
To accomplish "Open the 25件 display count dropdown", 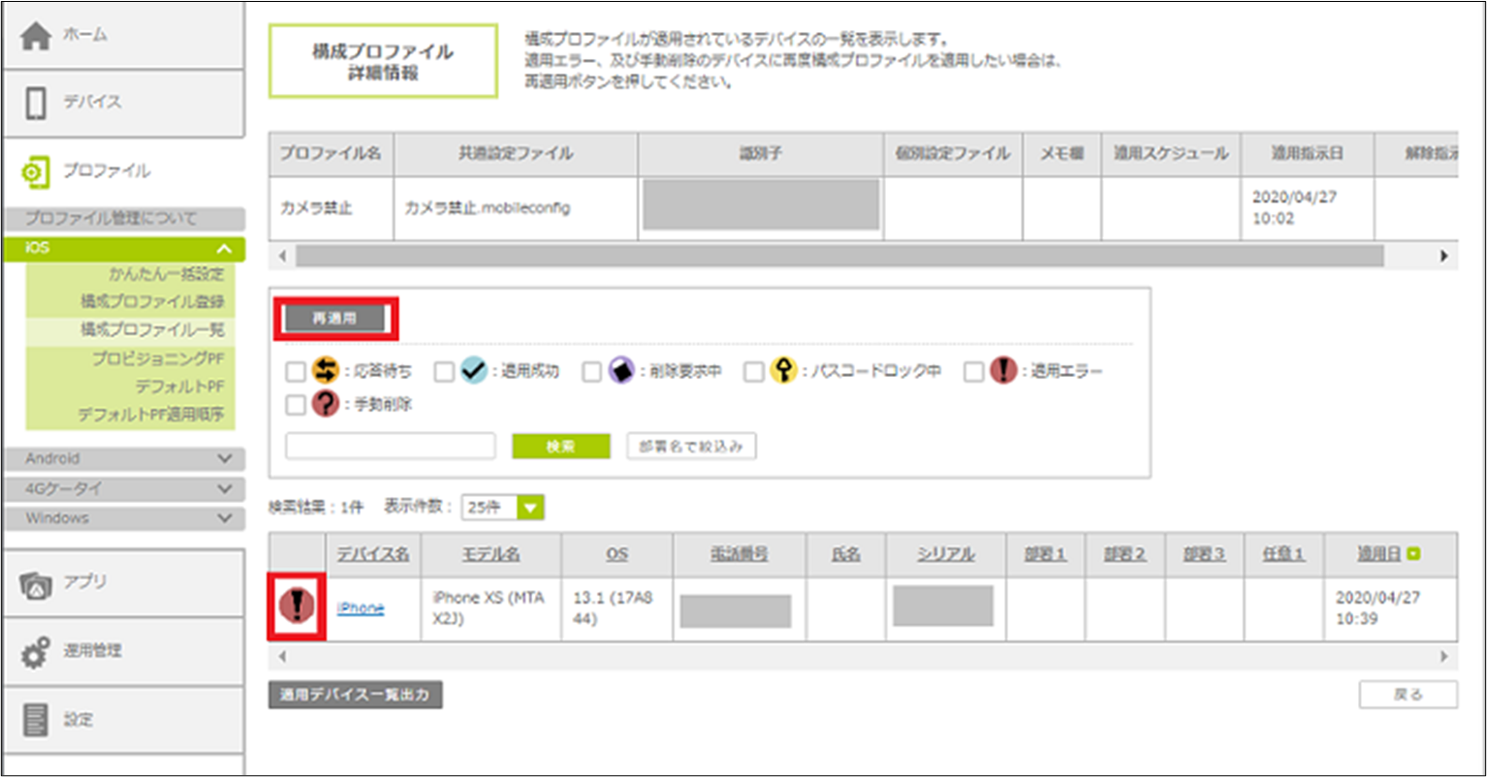I will tap(530, 507).
